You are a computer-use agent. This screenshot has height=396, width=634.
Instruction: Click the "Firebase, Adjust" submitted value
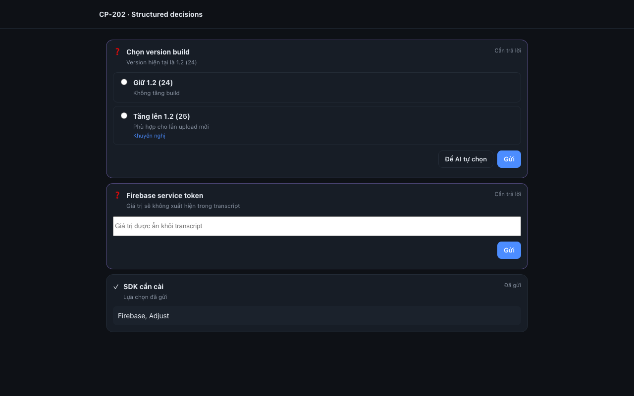(144, 316)
